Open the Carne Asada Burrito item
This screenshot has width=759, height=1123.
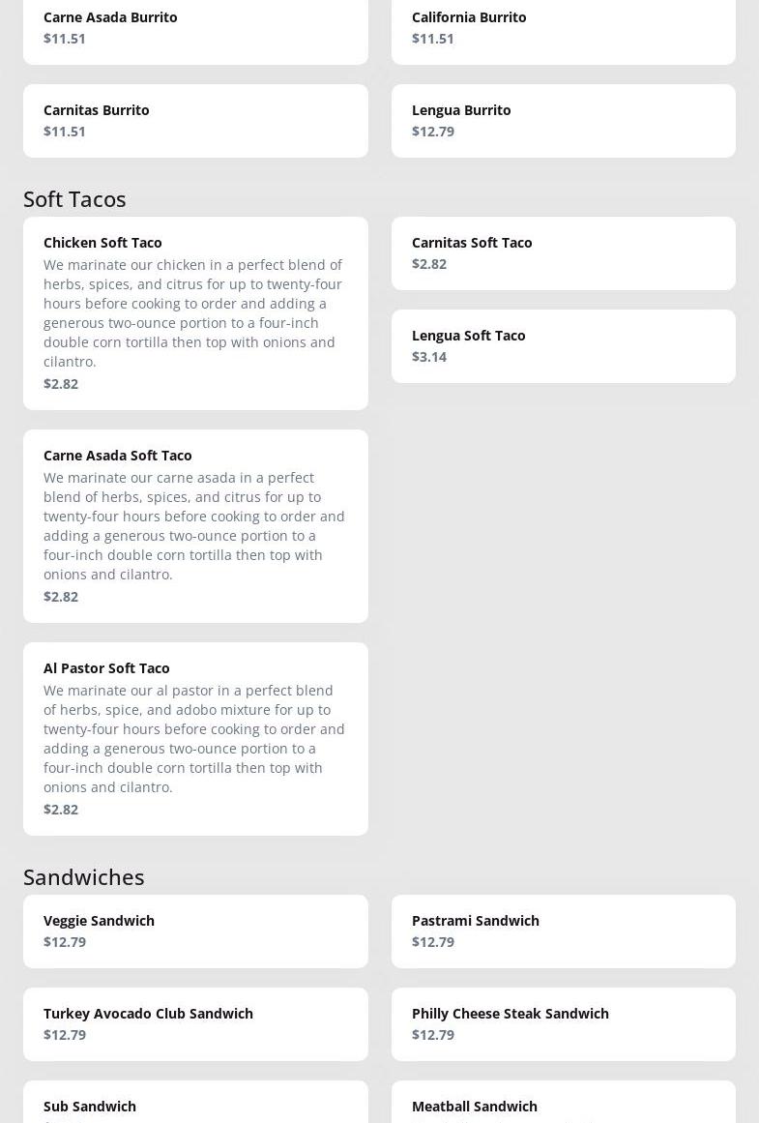[x=195, y=31]
